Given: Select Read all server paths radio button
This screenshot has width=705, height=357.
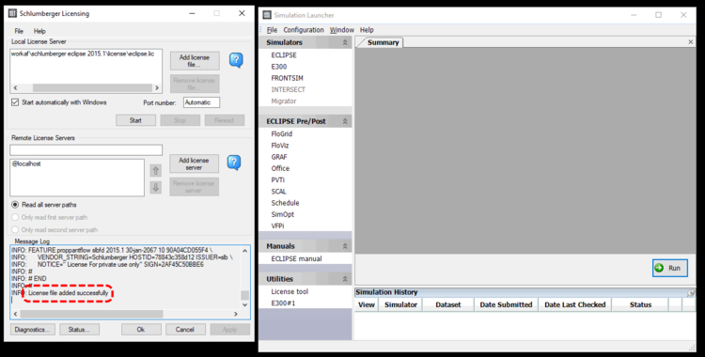Looking at the screenshot, I should 15,205.
